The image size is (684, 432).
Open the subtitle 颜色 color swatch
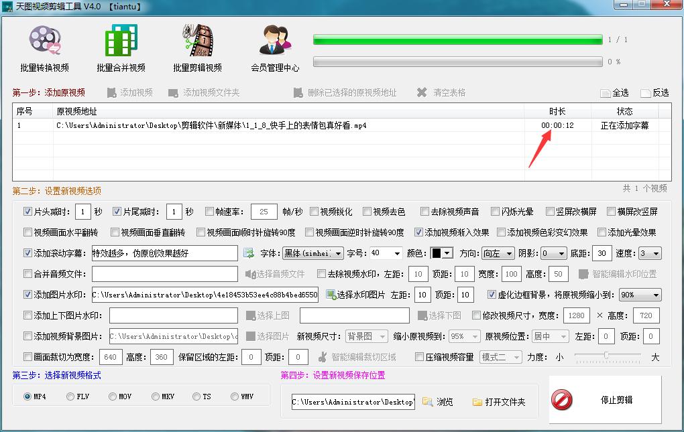tap(441, 253)
